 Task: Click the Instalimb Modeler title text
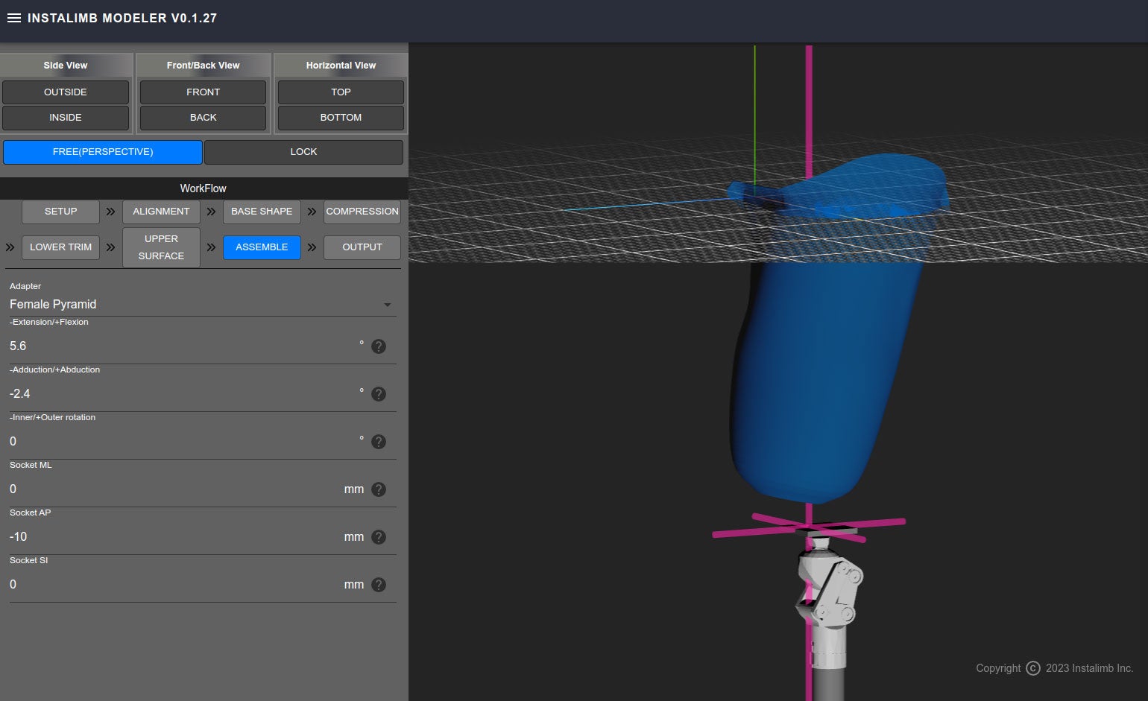pos(122,18)
